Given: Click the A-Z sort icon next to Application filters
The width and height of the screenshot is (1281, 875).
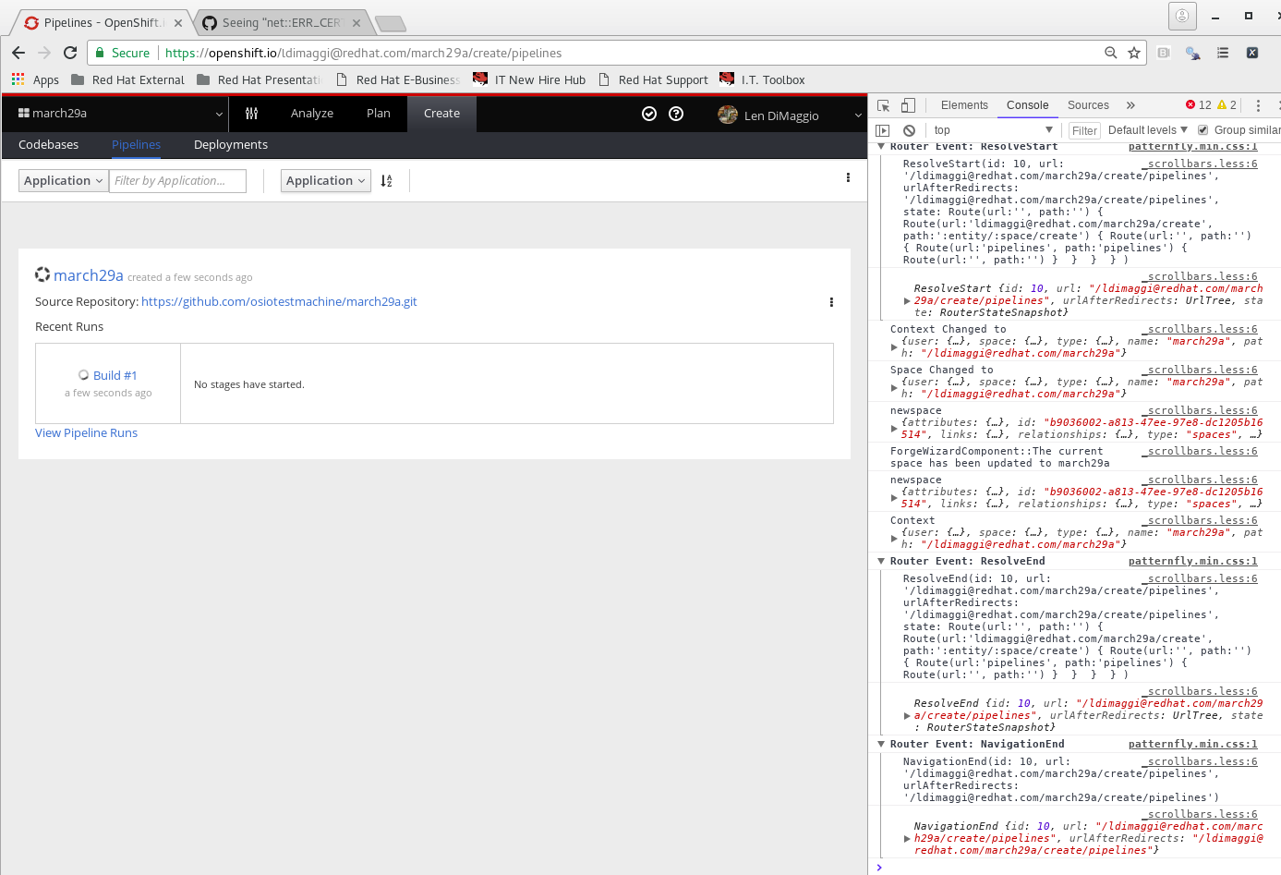Looking at the screenshot, I should tap(387, 181).
